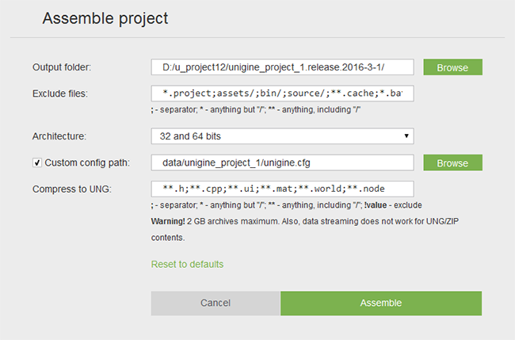
Task: Toggle the Custom config path checkbox
Action: click(37, 163)
